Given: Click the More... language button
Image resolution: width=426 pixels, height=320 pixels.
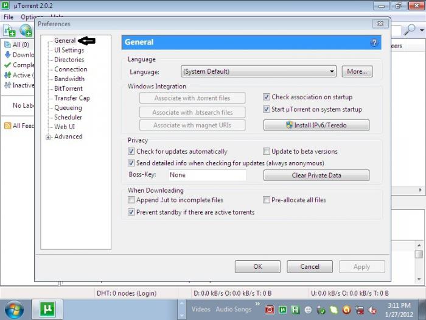Looking at the screenshot, I should click(357, 71).
